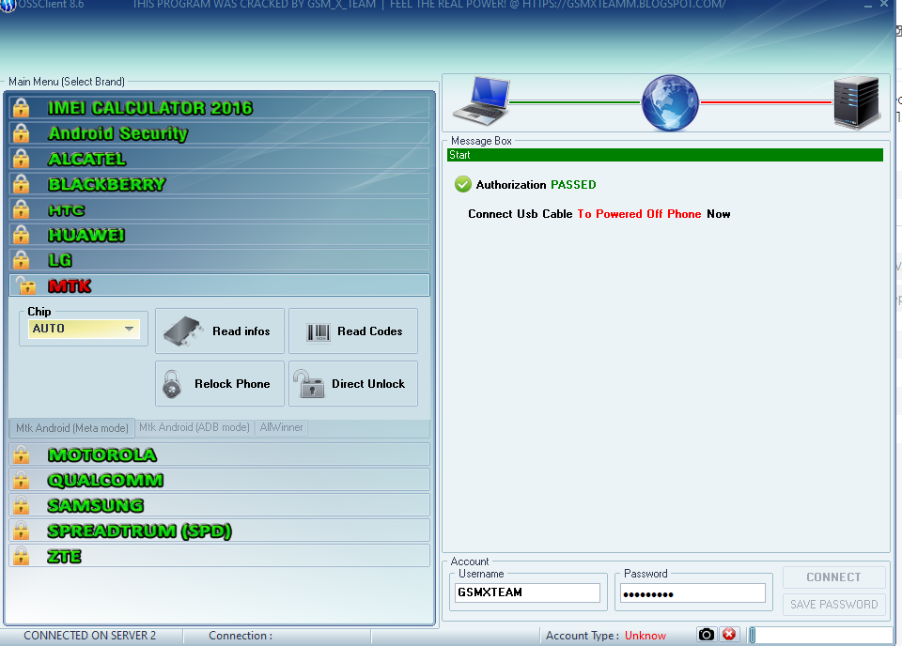The height and width of the screenshot is (646, 902).
Task: Click the OSSClient app icon in title bar
Action: tap(8, 6)
